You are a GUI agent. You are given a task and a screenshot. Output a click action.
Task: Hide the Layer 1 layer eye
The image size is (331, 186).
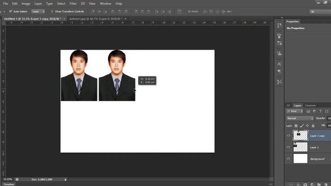coord(289,147)
